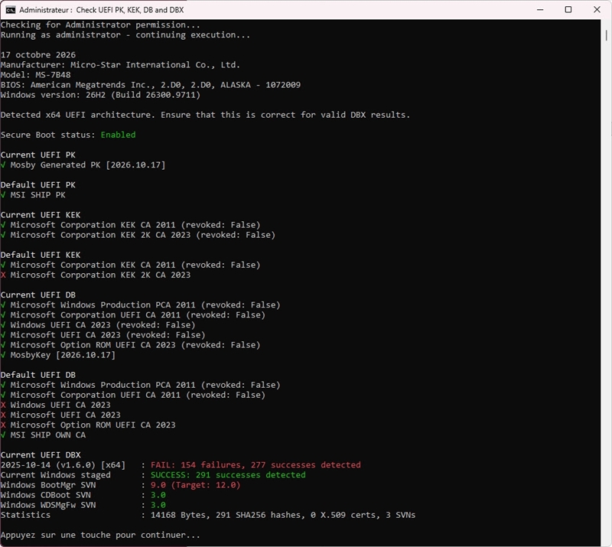Screen dimensions: 612x547
Task: Click the window title 'Check UEFI PK, KEK, DB and DBX'
Action: click(x=129, y=10)
